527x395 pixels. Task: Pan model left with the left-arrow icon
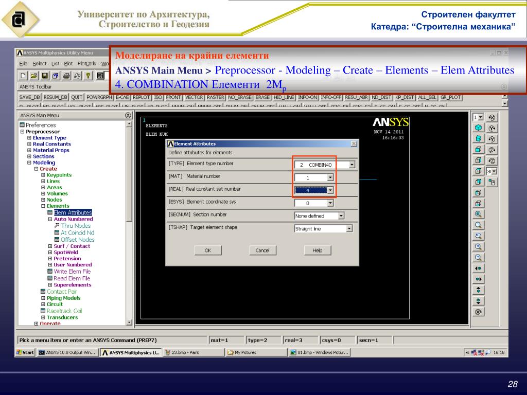(x=478, y=268)
